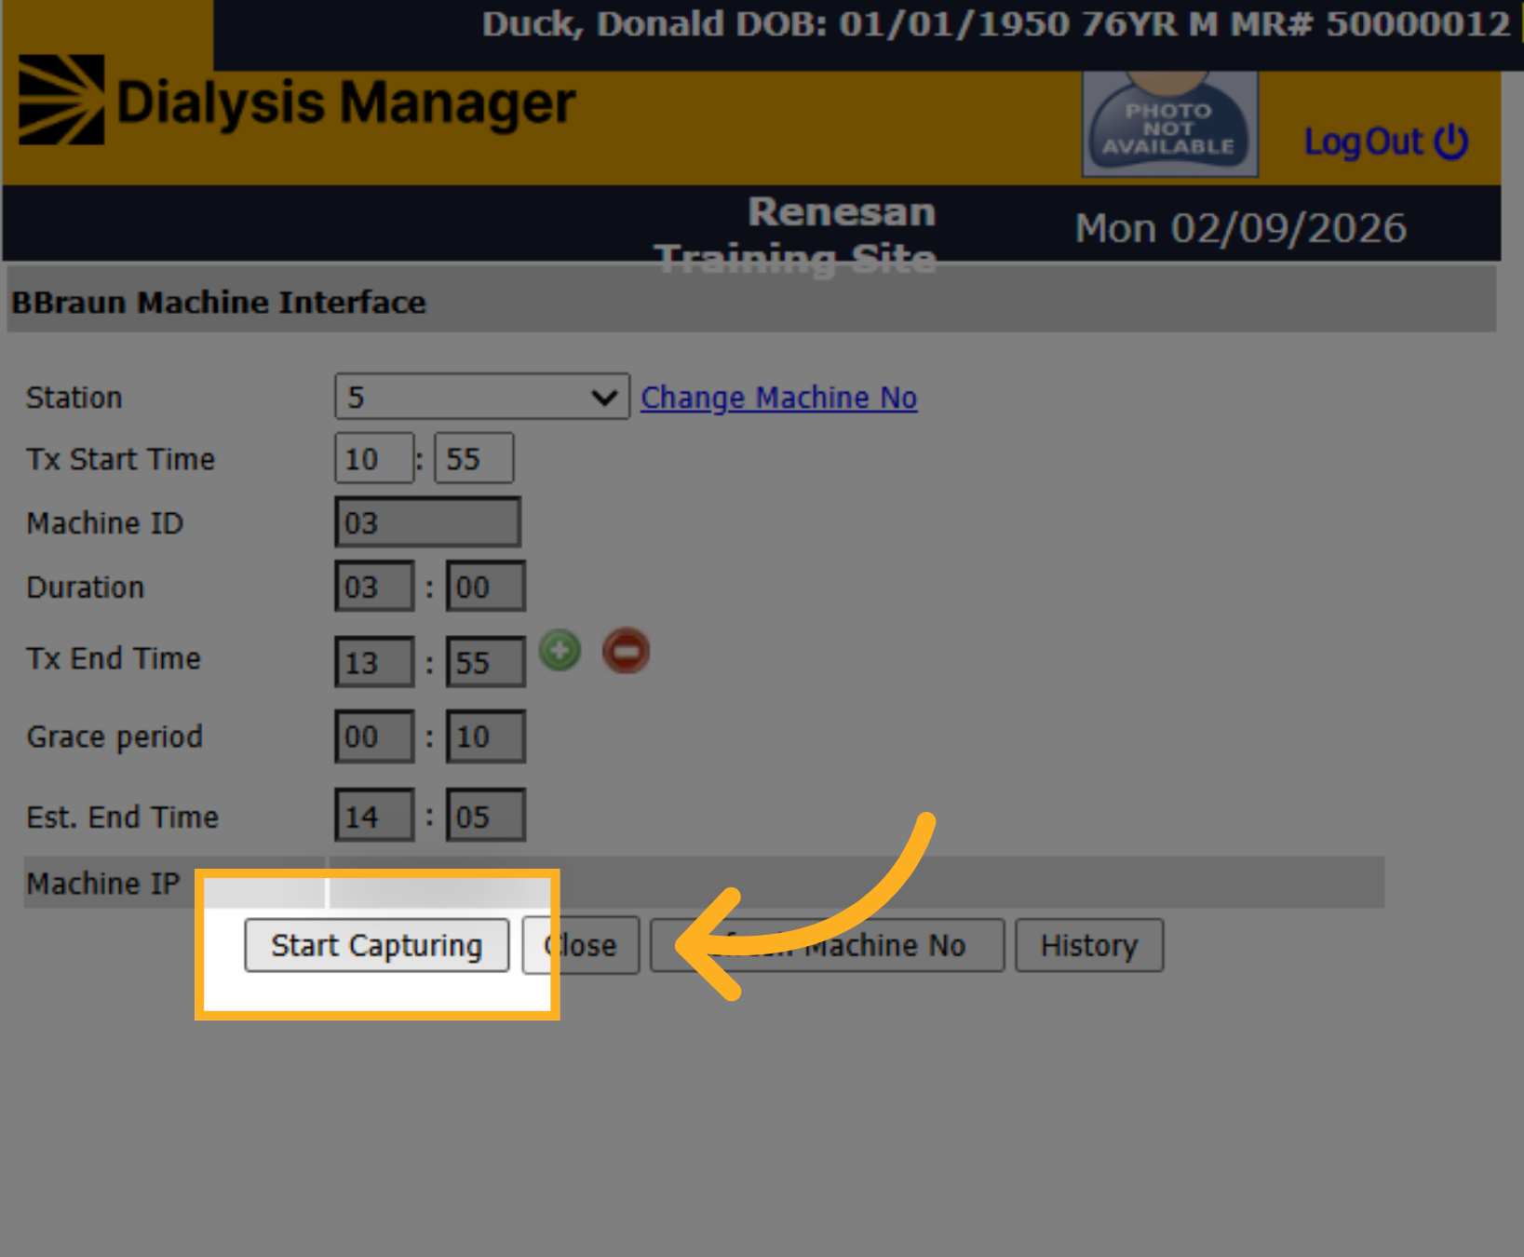Click the button ending in 'Machine No' beside History
This screenshot has height=1257, width=1524.
828,945
